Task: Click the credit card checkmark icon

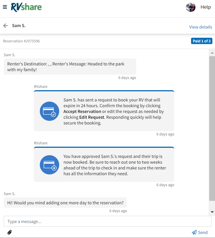Action: [49, 111]
